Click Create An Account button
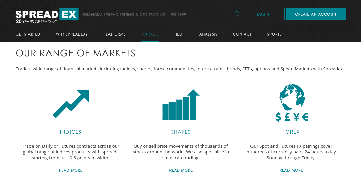The image size is (361, 189). (316, 14)
